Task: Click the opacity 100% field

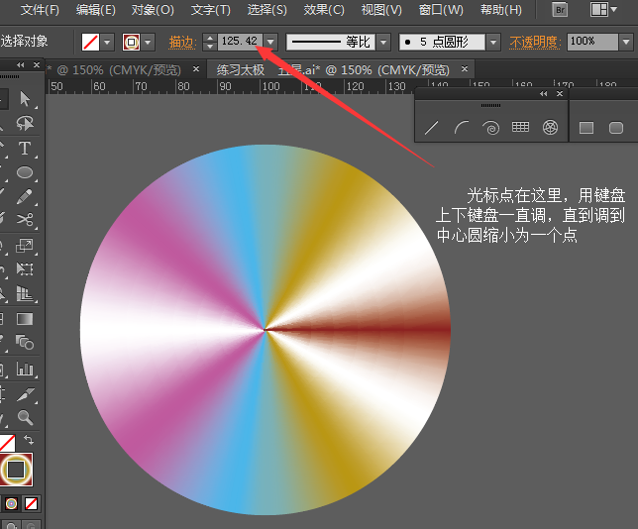Action: pyautogui.click(x=592, y=42)
